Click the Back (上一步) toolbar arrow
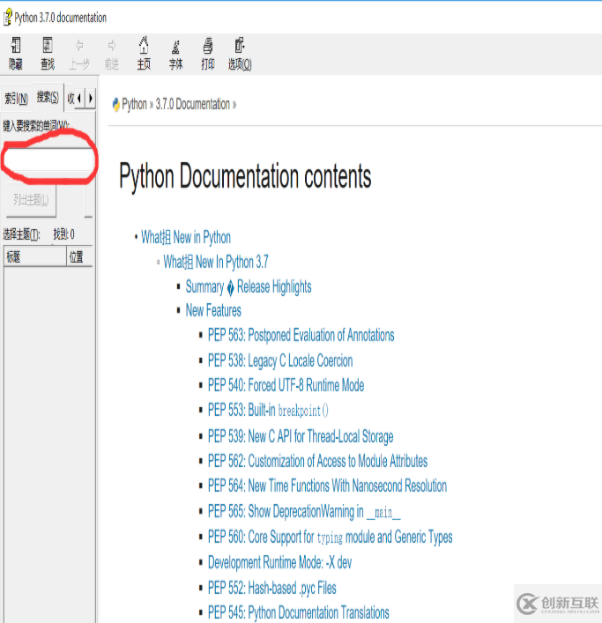The width and height of the screenshot is (602, 623). coord(79,46)
